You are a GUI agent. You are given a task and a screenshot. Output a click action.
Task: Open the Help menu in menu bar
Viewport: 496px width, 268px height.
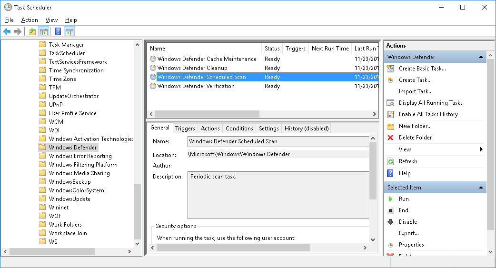click(71, 20)
